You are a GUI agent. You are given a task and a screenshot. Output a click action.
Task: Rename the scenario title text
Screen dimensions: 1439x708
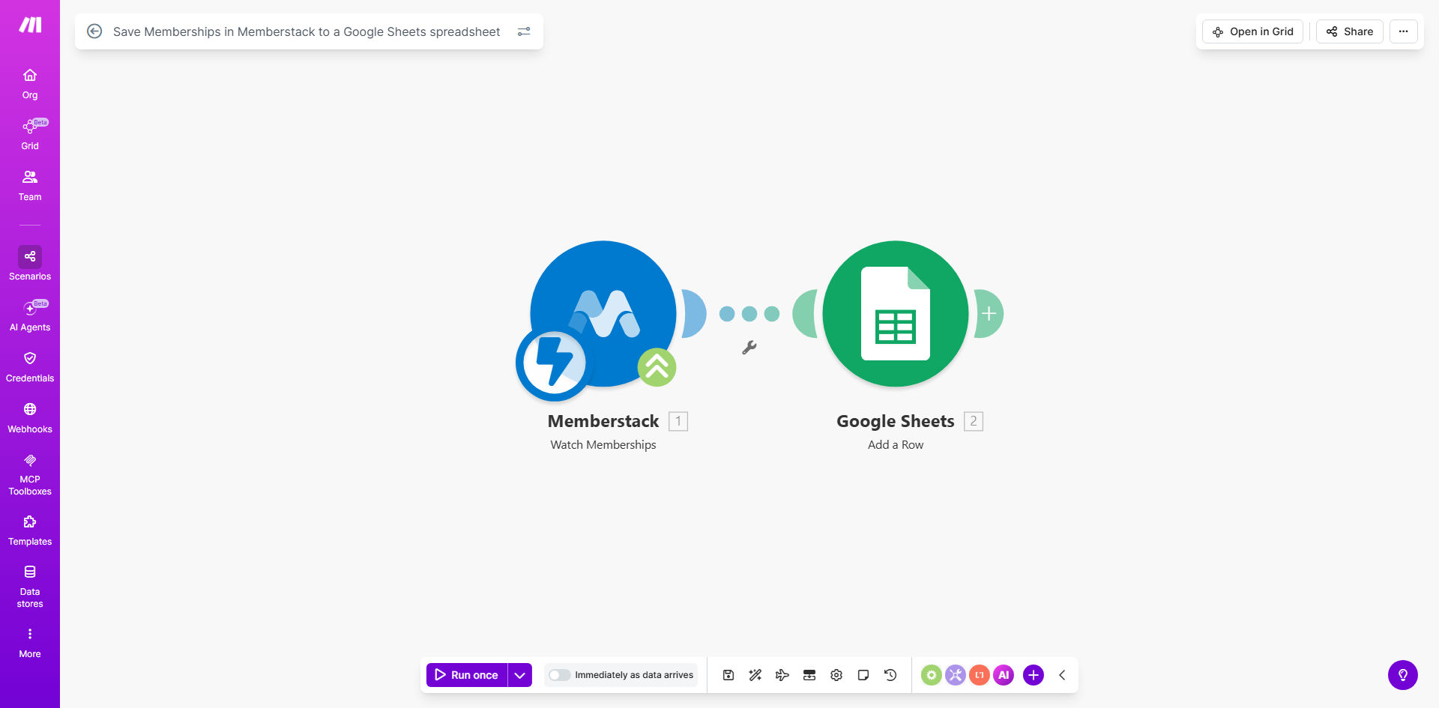(x=307, y=31)
